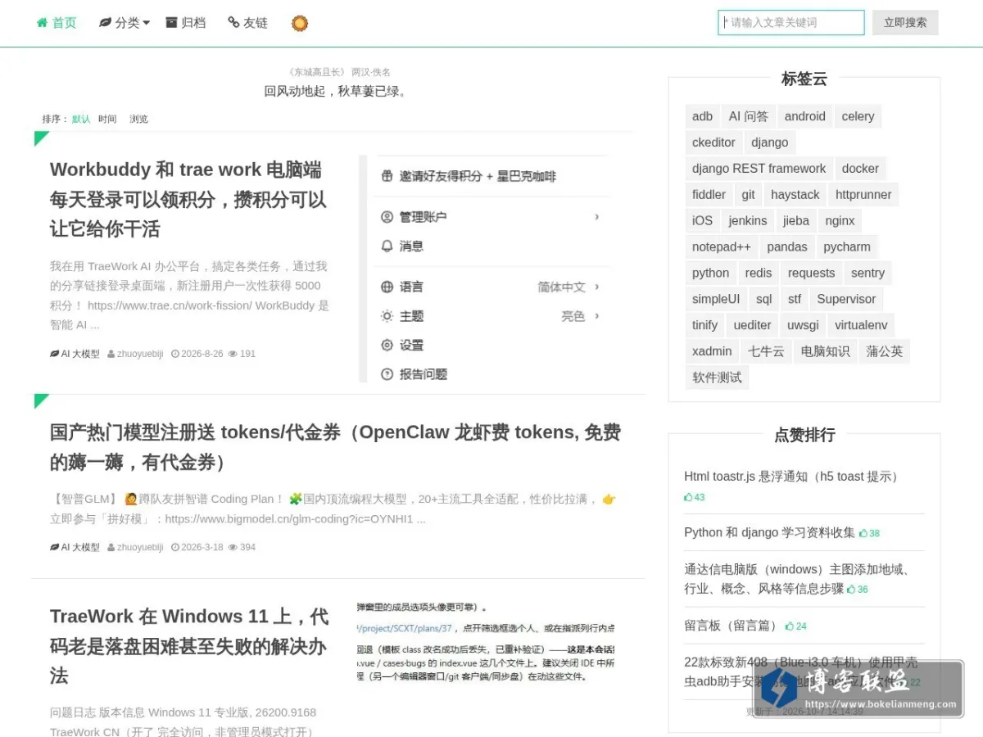Viewport: 983px width, 737px height.
Task: Open the ckeditor tag
Action: pyautogui.click(x=713, y=142)
